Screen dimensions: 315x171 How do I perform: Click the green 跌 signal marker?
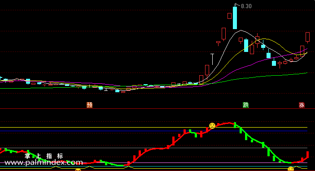(x=246, y=105)
